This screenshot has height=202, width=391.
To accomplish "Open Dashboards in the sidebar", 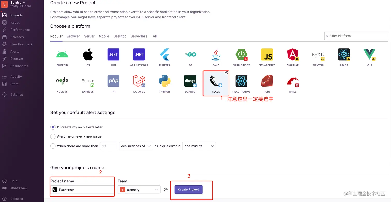I will click(x=19, y=66).
